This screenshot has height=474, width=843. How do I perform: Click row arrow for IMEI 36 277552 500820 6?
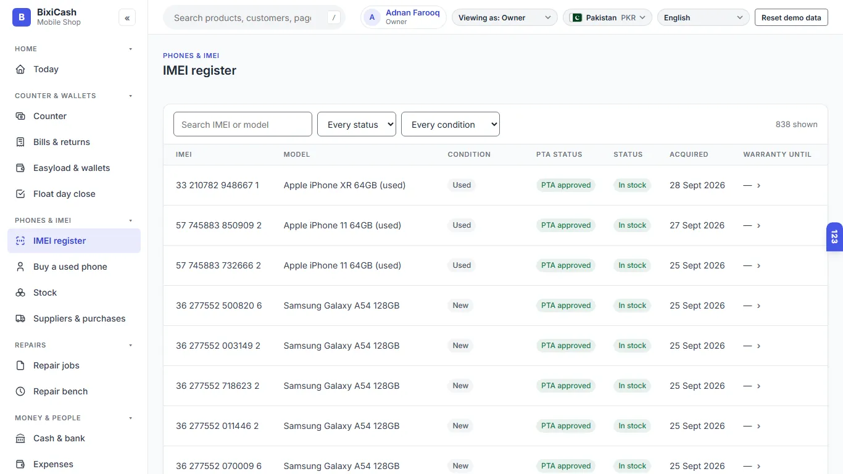coord(758,306)
